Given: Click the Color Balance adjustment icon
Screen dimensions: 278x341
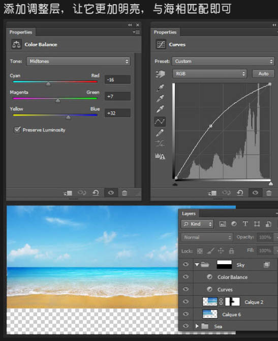Looking at the screenshot, I should point(16,44).
